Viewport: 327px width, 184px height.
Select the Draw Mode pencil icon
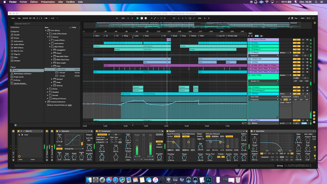pos(289,18)
